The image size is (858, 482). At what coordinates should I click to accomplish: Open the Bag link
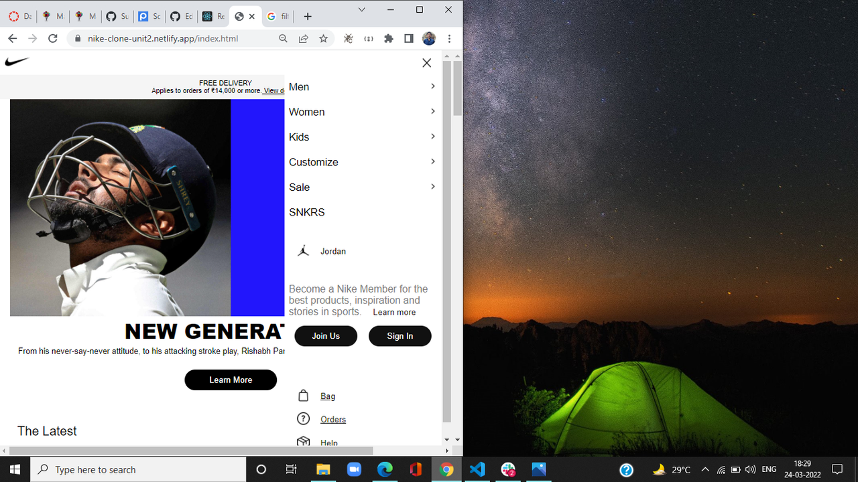coord(328,396)
